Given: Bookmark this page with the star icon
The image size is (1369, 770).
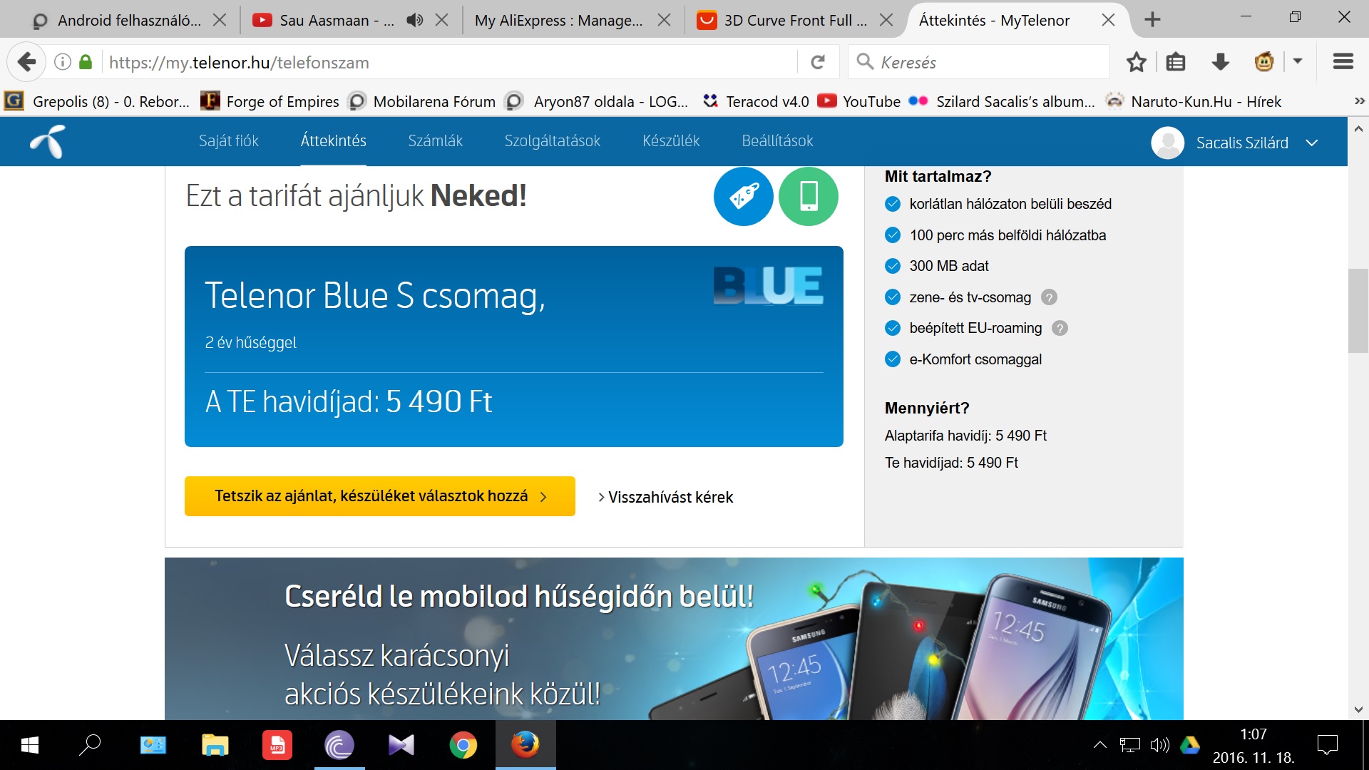Looking at the screenshot, I should pos(1137,62).
